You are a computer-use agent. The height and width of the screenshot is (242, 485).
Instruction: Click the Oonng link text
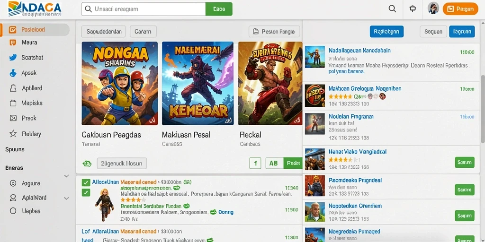coord(226,212)
